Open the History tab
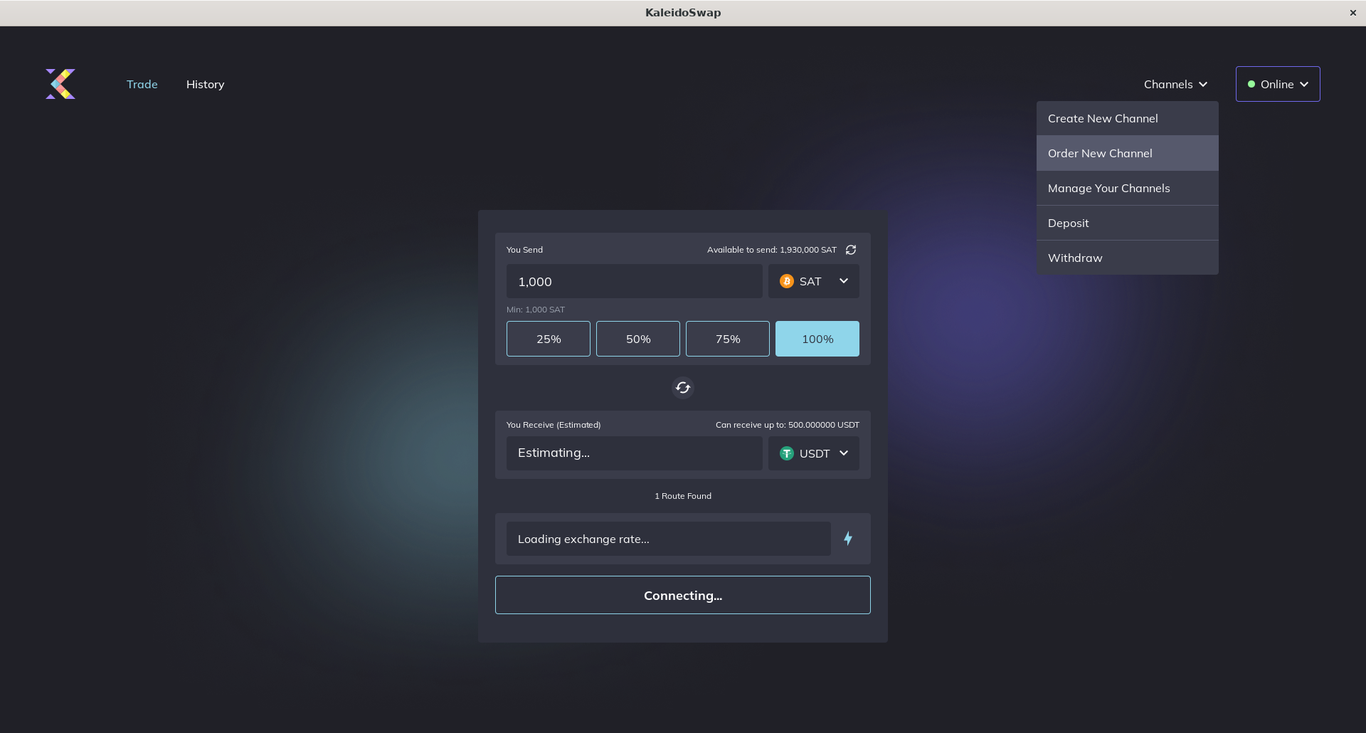 click(x=205, y=84)
